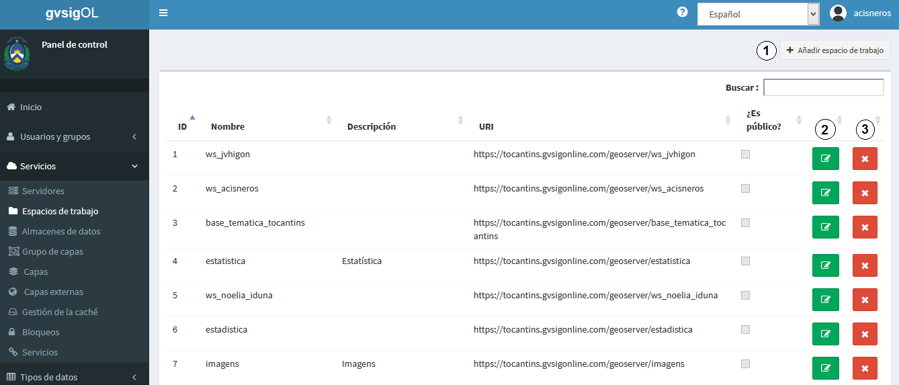The height and width of the screenshot is (385, 899).
Task: Open Capas in sidebar
Action: point(36,271)
